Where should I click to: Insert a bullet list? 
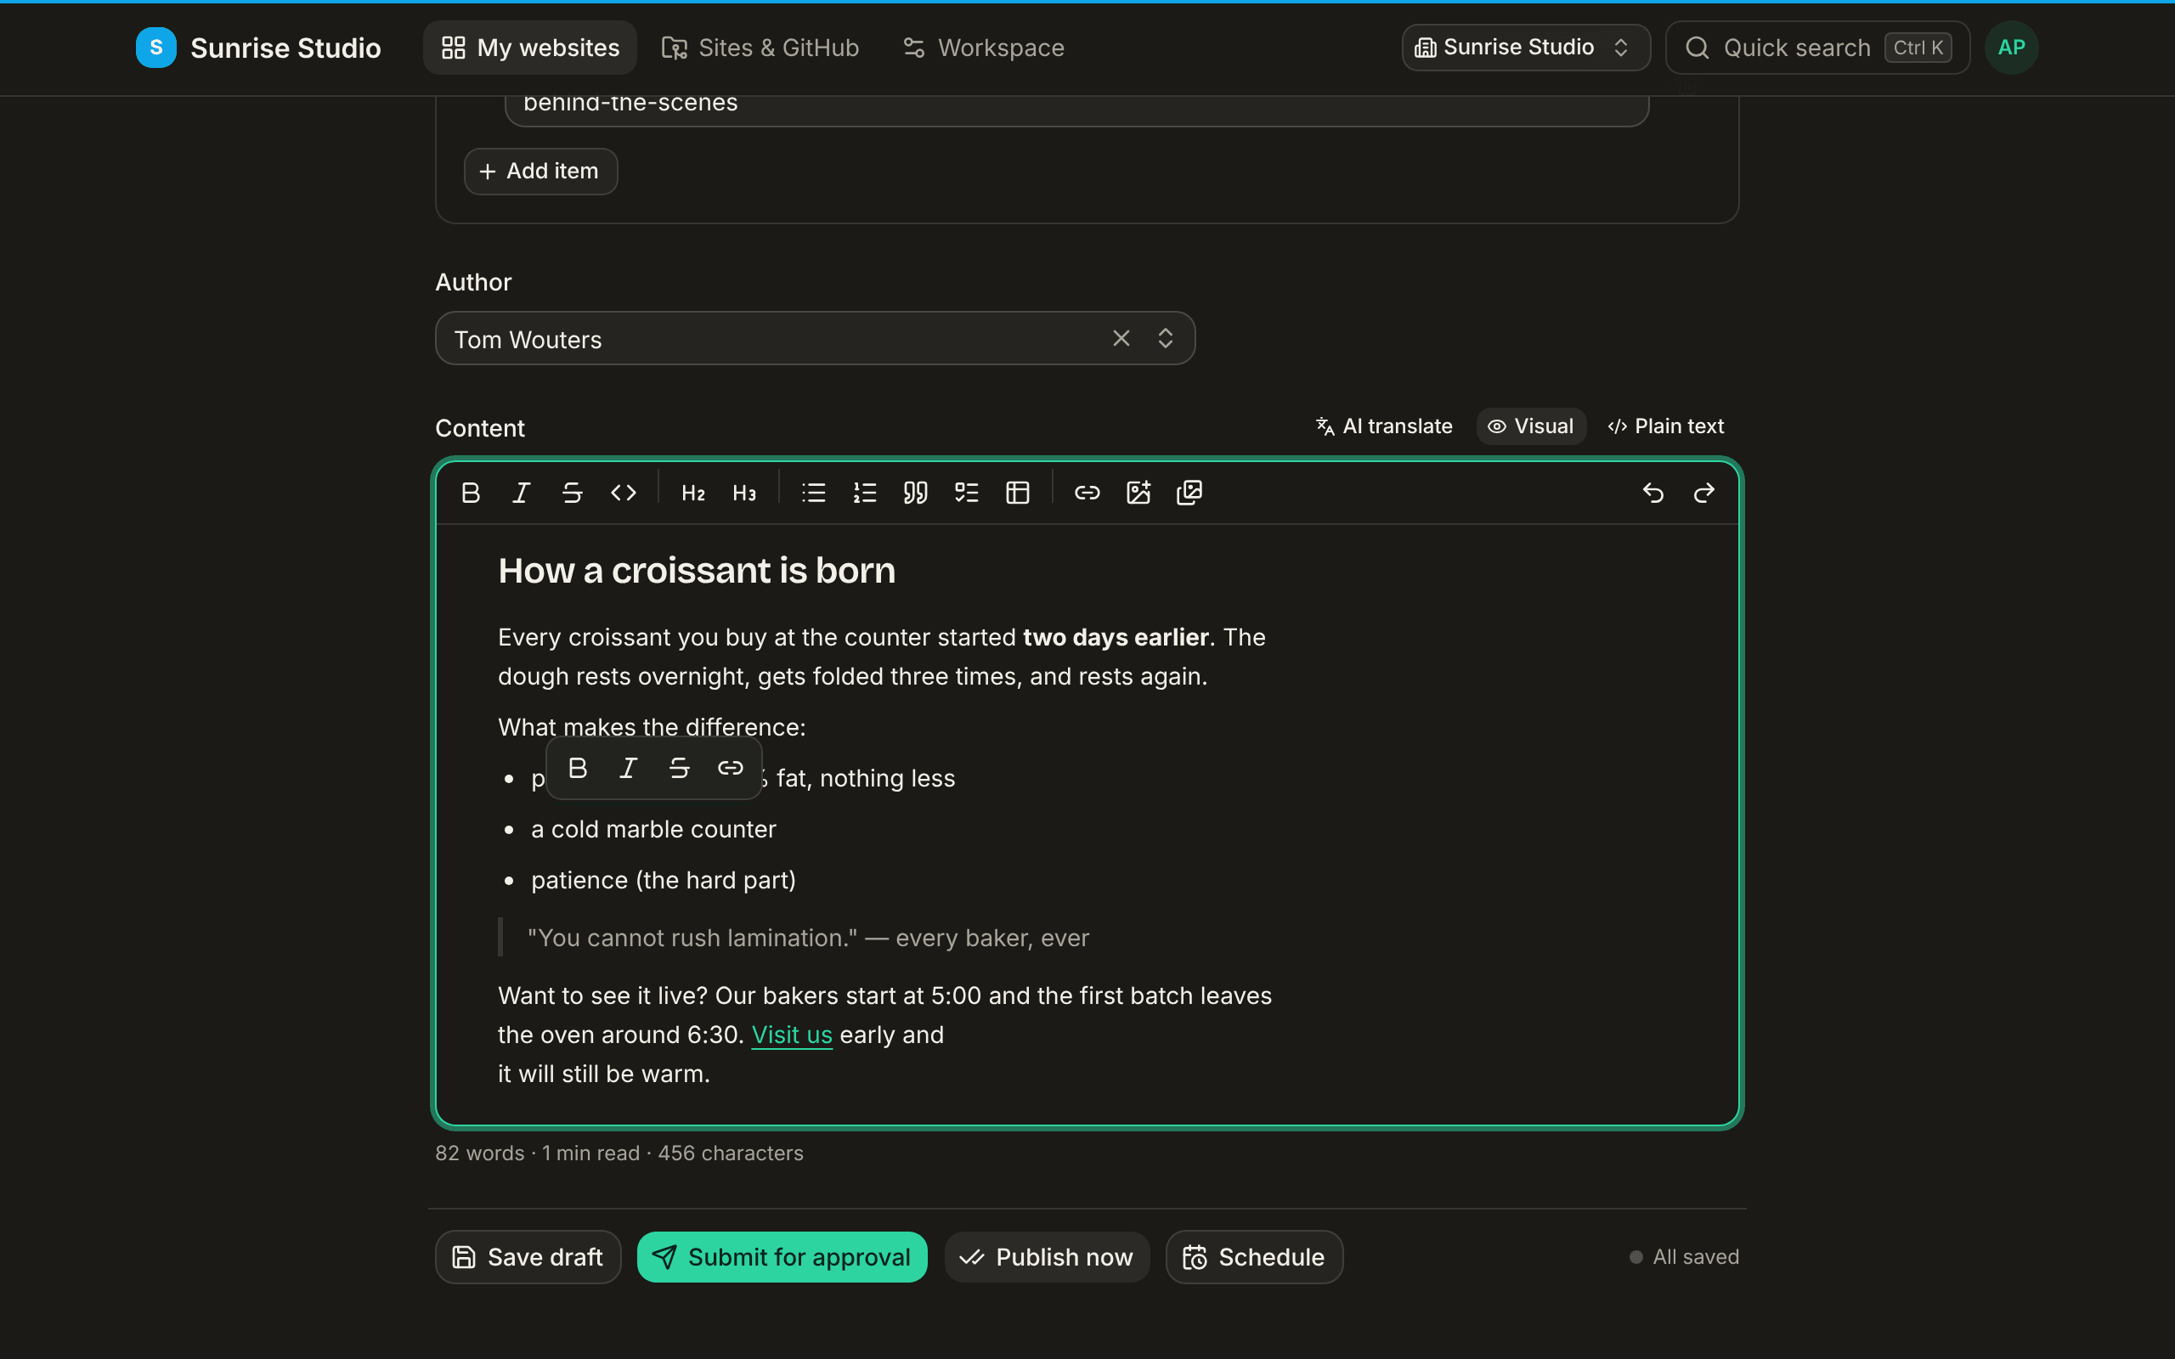point(813,493)
